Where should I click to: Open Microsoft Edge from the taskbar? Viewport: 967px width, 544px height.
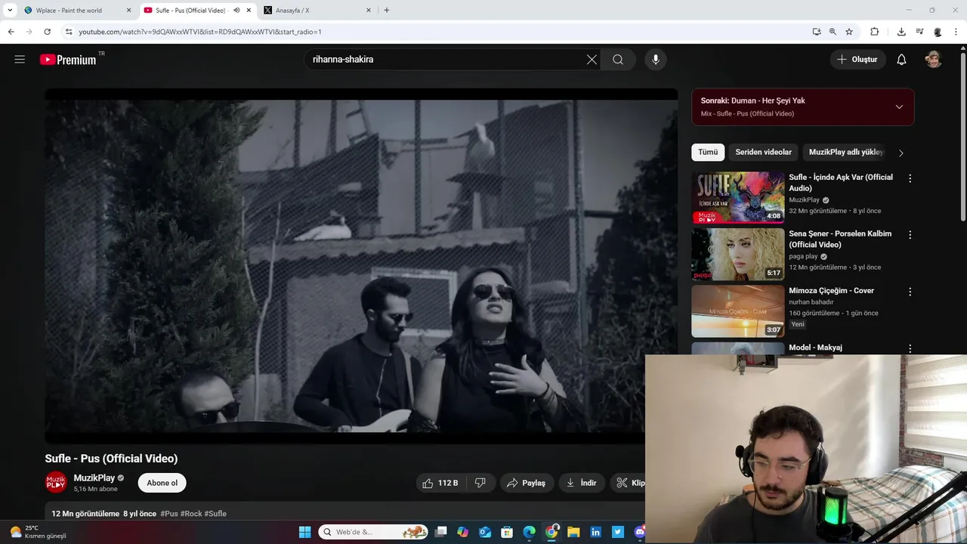click(x=530, y=532)
